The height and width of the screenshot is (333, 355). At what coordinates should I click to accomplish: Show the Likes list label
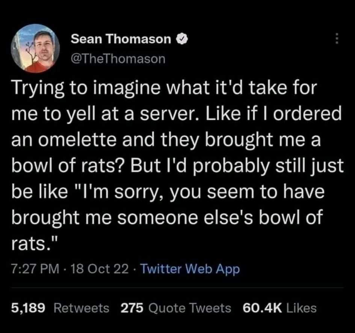(301, 308)
